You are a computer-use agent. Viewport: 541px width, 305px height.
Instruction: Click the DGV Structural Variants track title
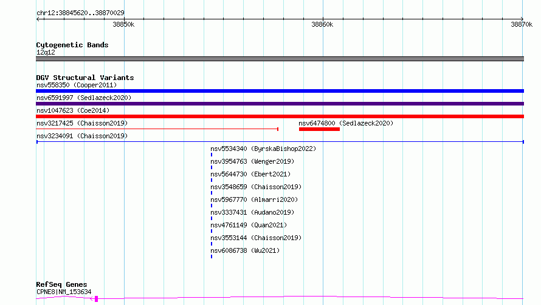(85, 78)
